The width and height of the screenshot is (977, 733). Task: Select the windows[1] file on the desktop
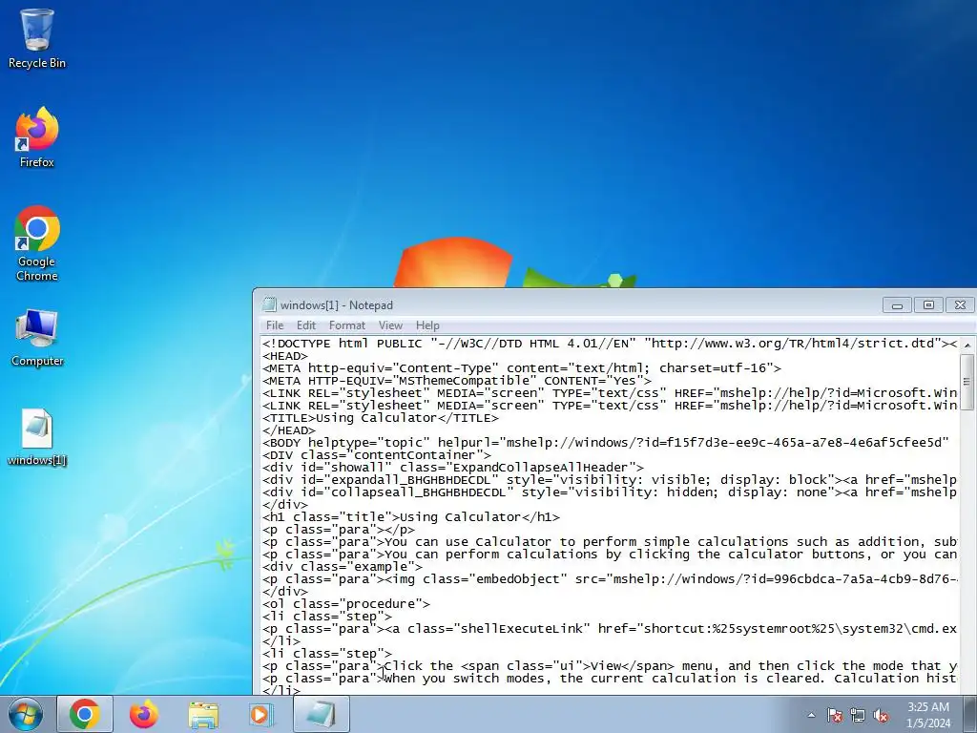pos(37,437)
